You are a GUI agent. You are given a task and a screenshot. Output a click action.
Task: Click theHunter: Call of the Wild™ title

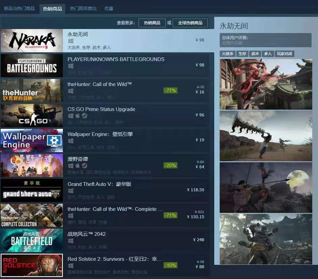pyautogui.click(x=100, y=84)
